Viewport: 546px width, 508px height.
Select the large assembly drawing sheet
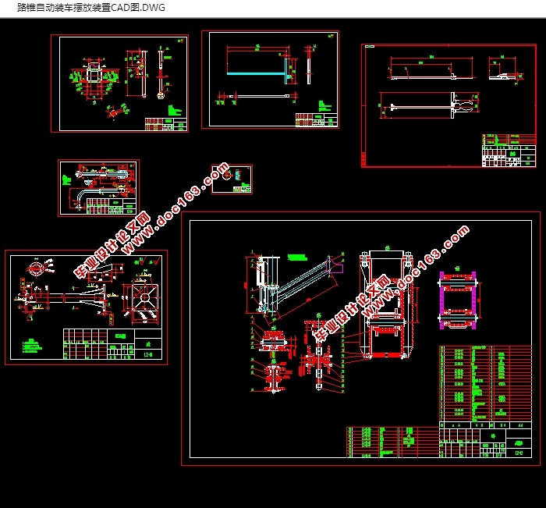(360, 339)
